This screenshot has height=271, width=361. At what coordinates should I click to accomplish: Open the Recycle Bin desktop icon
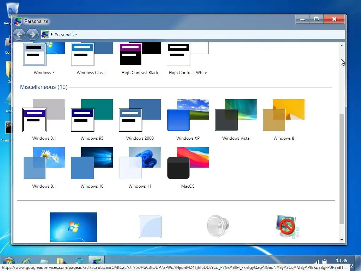(12, 13)
